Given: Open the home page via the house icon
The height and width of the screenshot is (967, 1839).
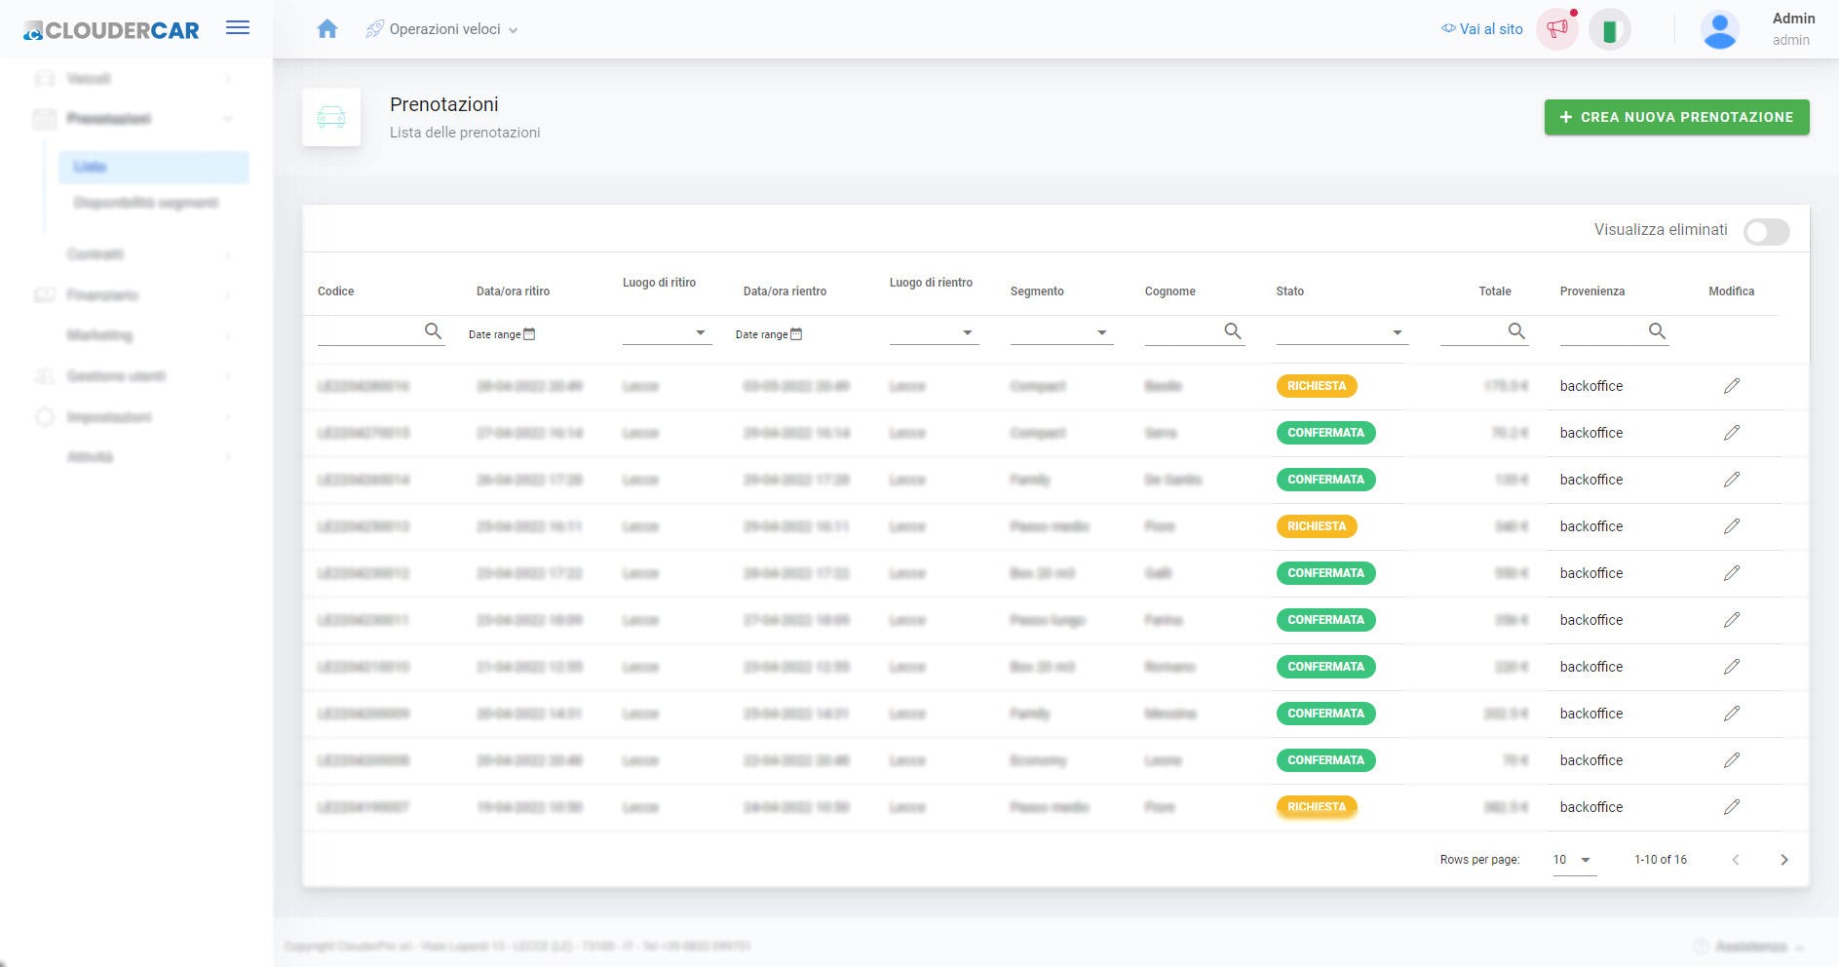Looking at the screenshot, I should point(327,29).
